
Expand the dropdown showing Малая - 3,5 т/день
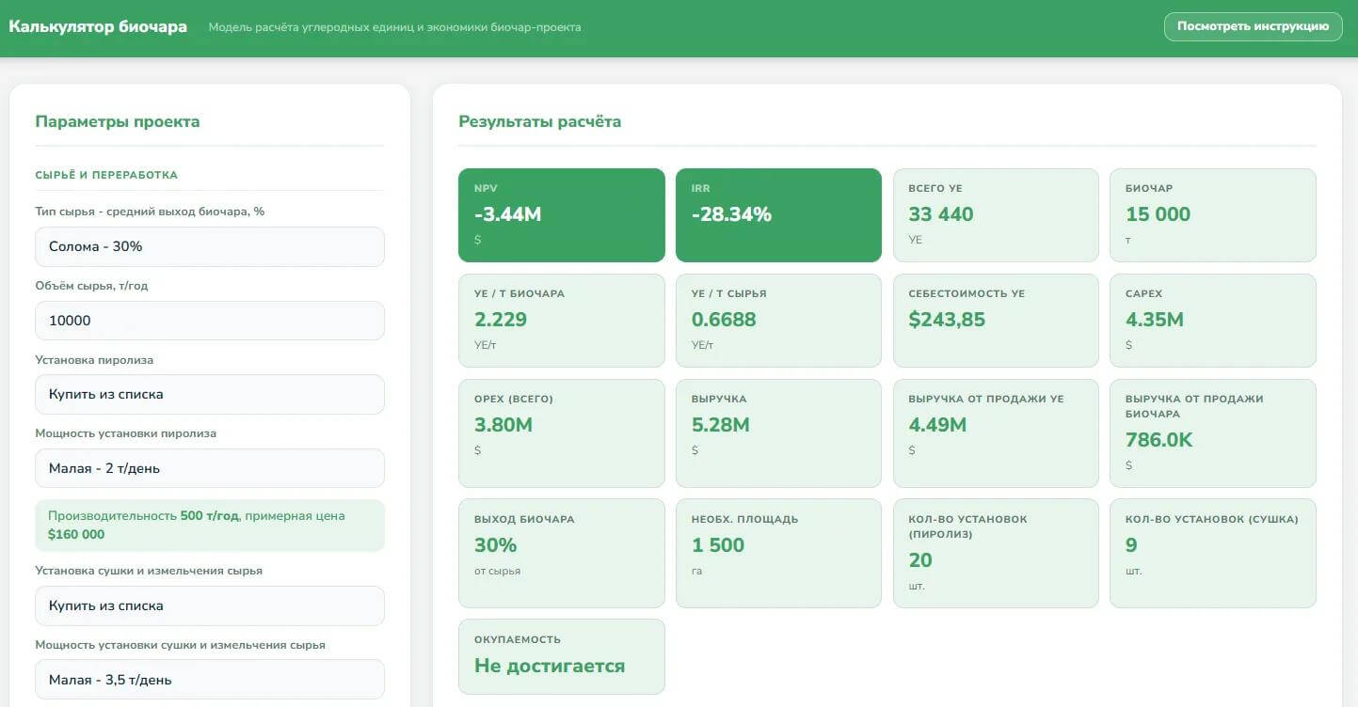pyautogui.click(x=210, y=680)
